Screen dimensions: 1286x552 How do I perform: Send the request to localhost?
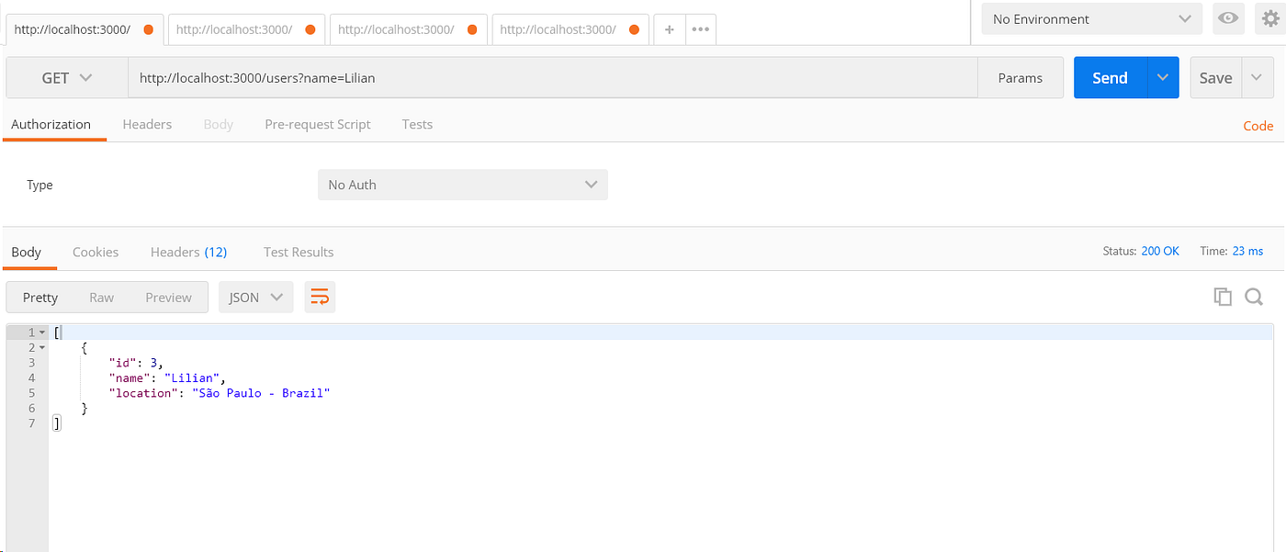[1109, 77]
